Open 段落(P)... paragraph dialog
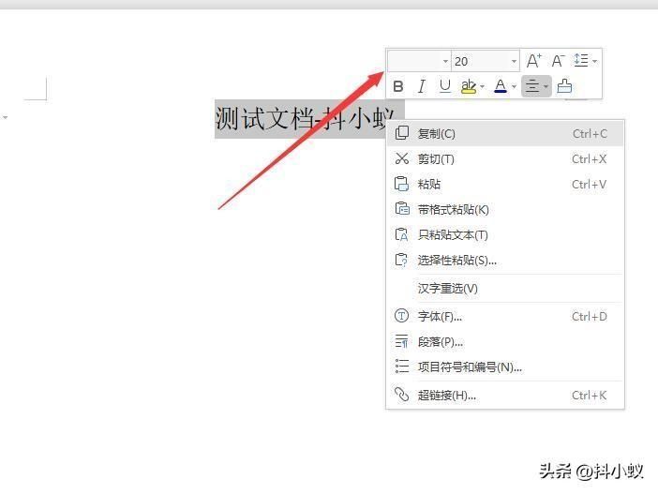Viewport: 658px width, 494px height. click(x=505, y=341)
